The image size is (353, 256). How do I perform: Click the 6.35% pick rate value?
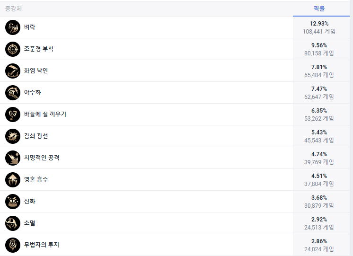319,111
